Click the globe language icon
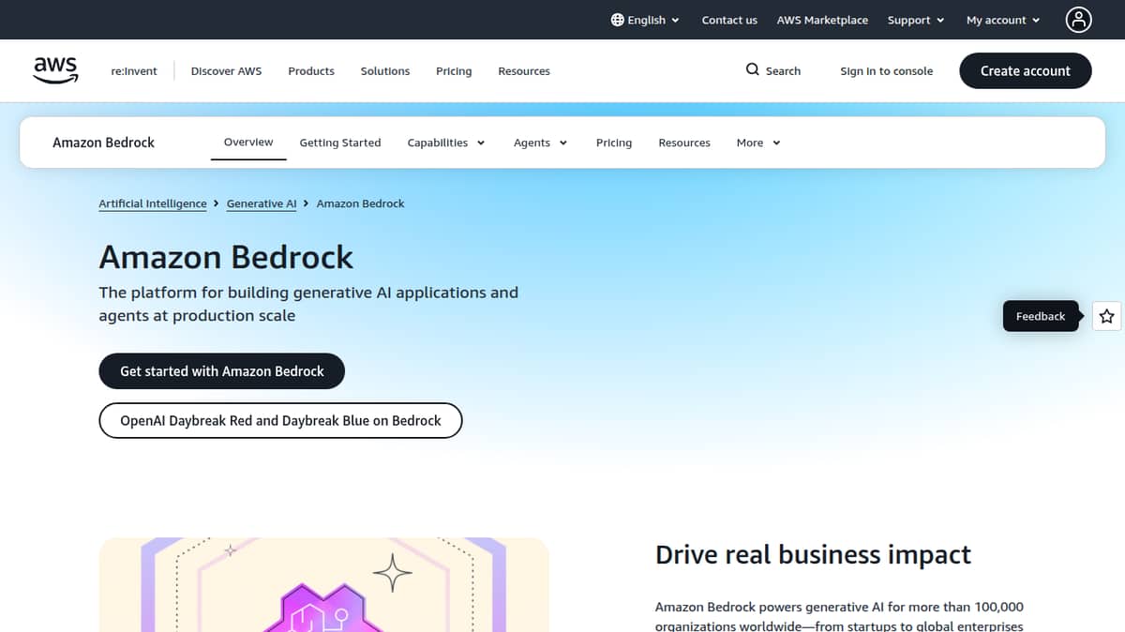 617,20
